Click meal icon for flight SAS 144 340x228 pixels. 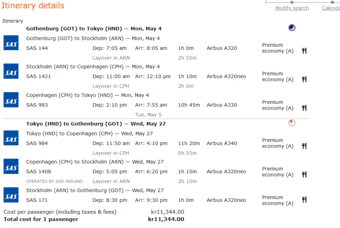pos(304,51)
